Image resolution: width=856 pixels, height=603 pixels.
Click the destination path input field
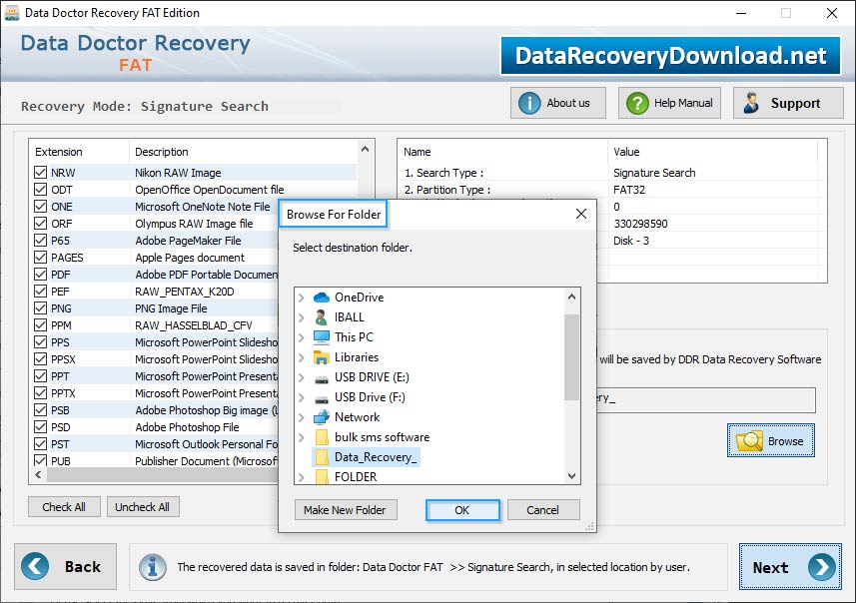[706, 399]
